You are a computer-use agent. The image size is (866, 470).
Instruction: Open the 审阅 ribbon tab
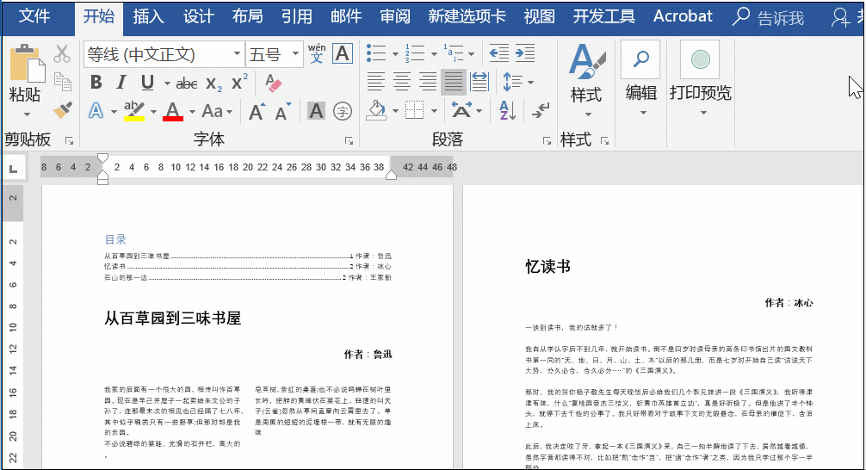click(395, 16)
